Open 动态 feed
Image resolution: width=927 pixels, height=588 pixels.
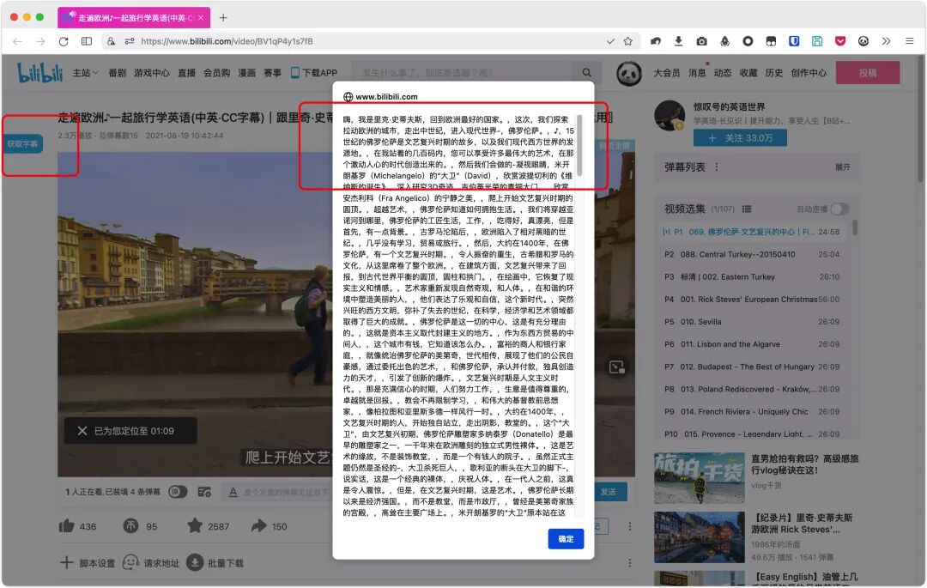pyautogui.click(x=723, y=73)
